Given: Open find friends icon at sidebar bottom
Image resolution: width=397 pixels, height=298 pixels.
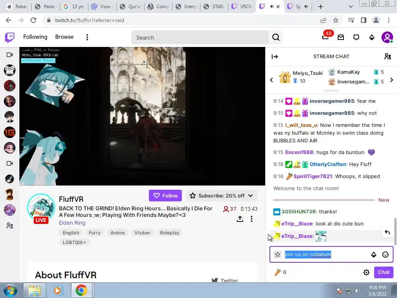Looking at the screenshot, I should click(10, 225).
